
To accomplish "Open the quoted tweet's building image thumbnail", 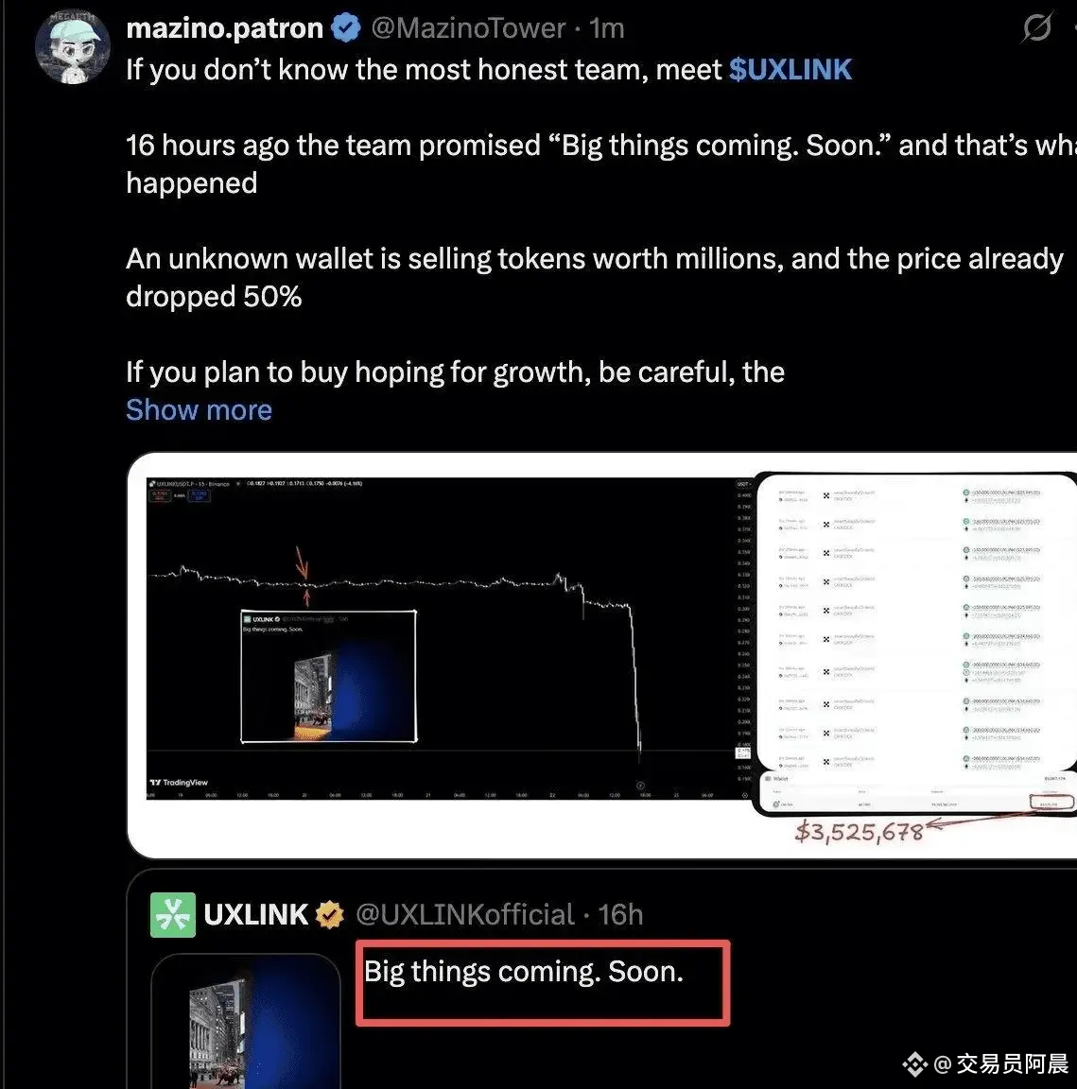I will coord(246,1021).
